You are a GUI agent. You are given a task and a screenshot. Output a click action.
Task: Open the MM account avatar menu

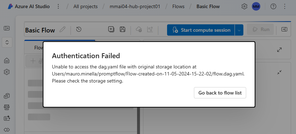click(256, 7)
